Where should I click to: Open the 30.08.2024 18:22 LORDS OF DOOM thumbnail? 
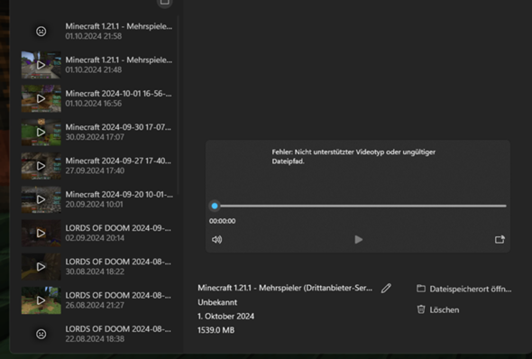click(x=41, y=266)
